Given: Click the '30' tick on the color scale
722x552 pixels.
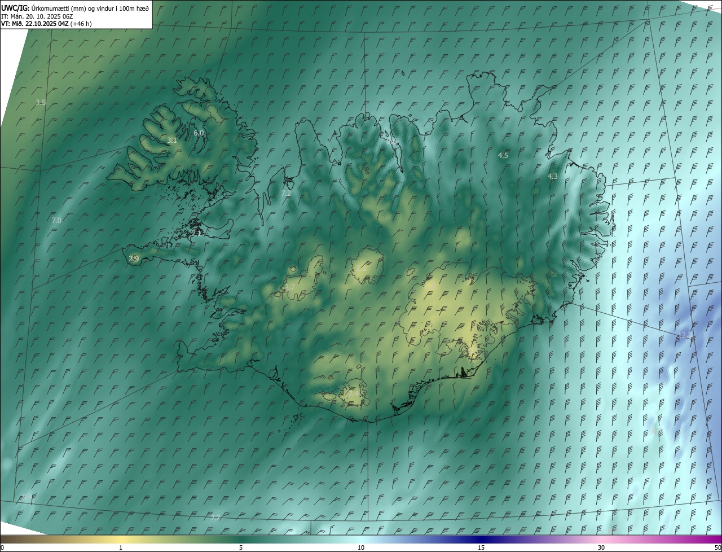Looking at the screenshot, I should pos(601,547).
